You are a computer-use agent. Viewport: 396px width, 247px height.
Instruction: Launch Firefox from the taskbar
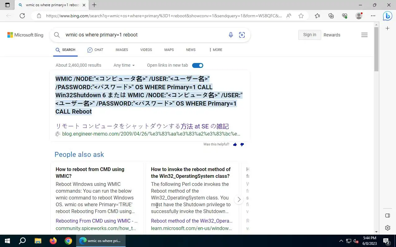pos(53,241)
